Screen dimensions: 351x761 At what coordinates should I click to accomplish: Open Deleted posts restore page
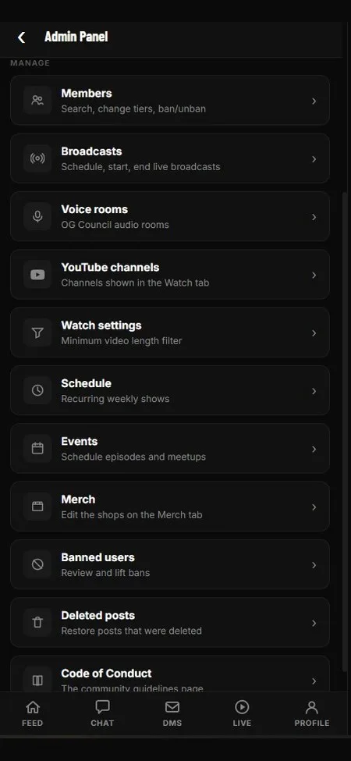pos(170,623)
